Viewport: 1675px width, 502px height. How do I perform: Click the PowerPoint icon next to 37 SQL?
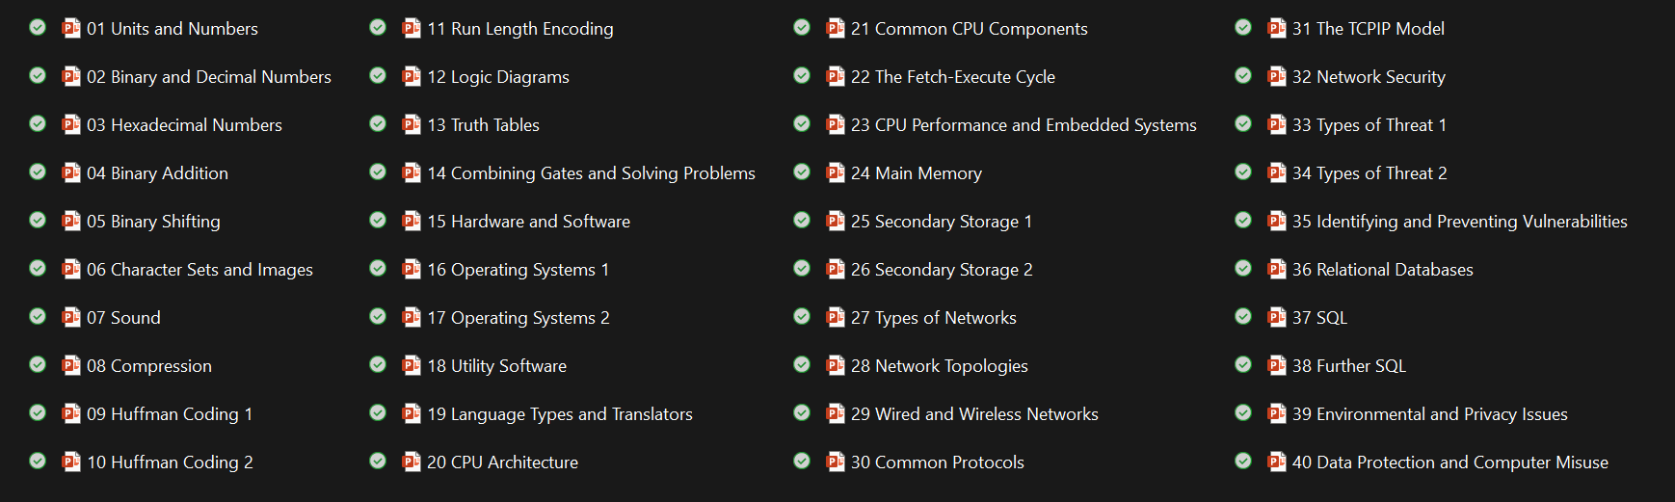click(1277, 317)
